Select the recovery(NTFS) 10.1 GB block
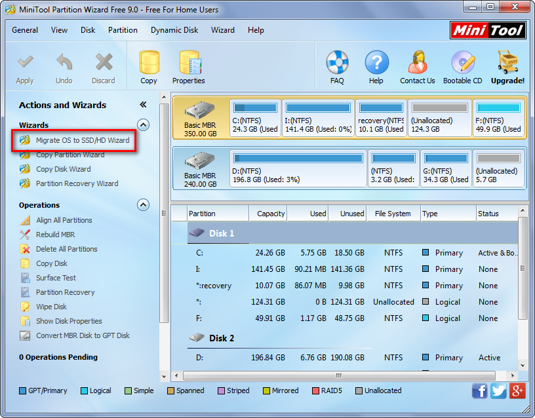This screenshot has height=418, width=535. pos(381,118)
